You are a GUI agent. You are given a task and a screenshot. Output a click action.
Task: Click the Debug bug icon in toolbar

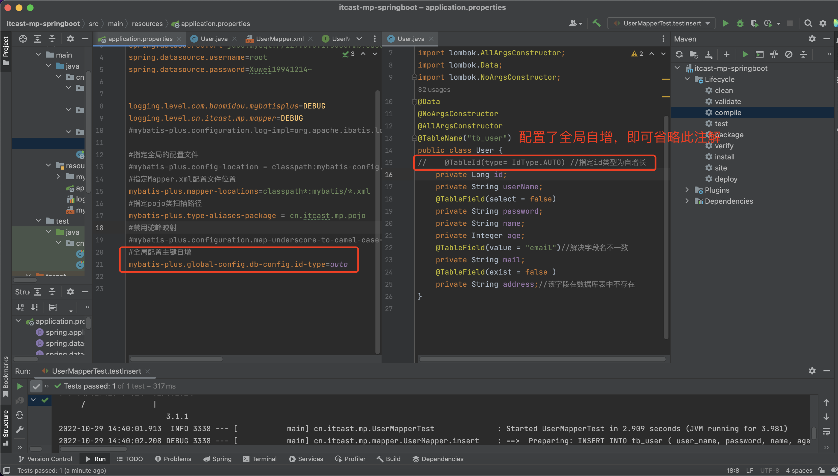(x=740, y=24)
